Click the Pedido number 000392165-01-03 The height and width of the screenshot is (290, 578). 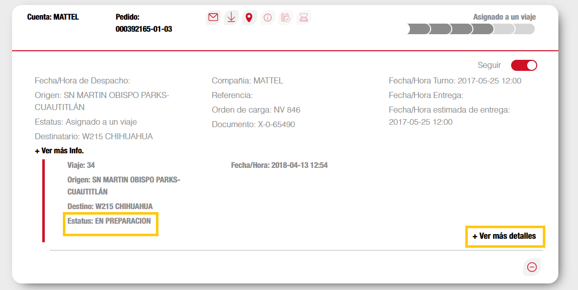[x=143, y=29]
